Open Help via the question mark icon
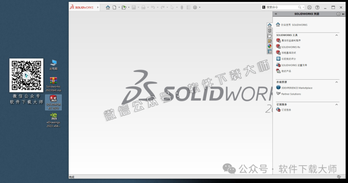Viewport: 348px width, 183px height. tap(317, 7)
